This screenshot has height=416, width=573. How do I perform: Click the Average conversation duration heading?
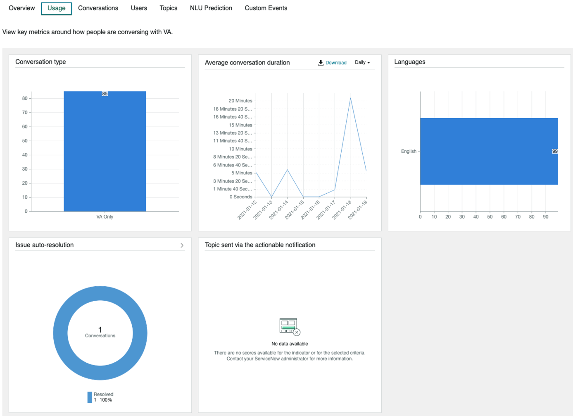point(247,63)
